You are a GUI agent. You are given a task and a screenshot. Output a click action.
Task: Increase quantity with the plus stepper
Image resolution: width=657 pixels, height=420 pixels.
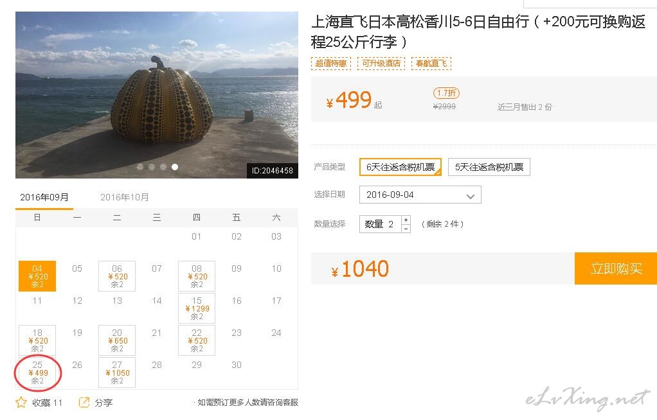coord(406,220)
